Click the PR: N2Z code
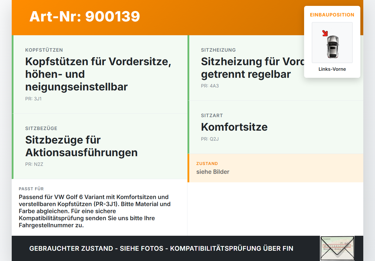 34,164
